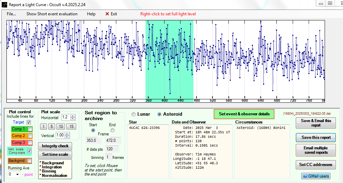The height and width of the screenshot is (183, 343).
Task: Click Show Short event evaluation menu
Action: click(52, 14)
